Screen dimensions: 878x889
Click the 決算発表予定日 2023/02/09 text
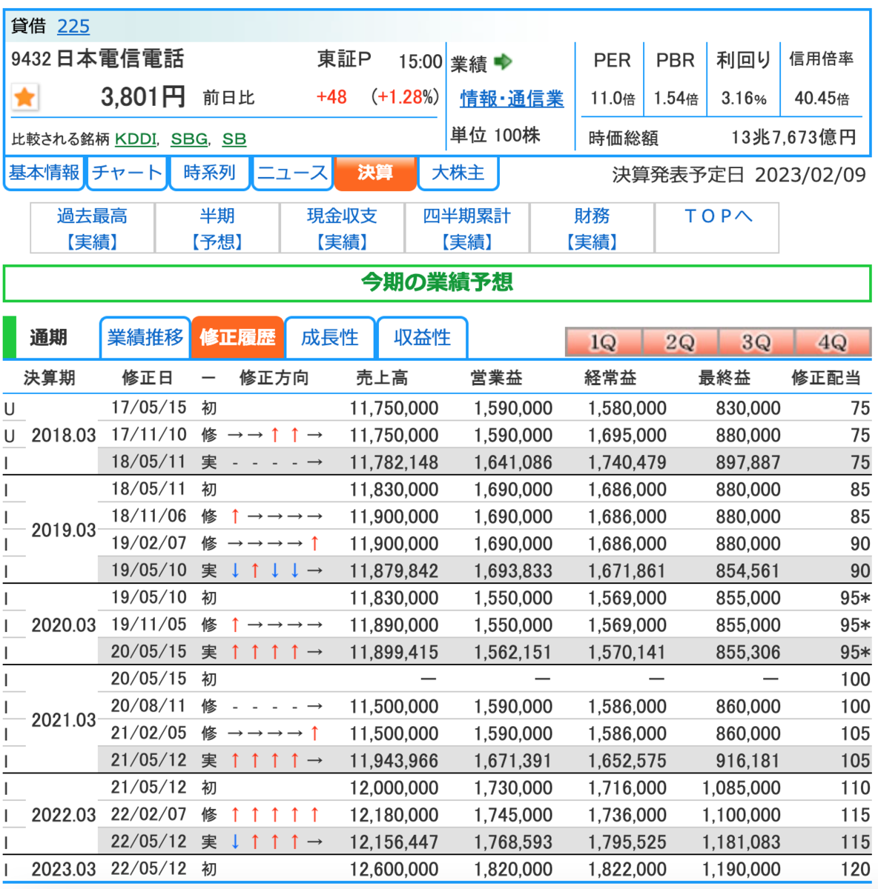click(739, 176)
